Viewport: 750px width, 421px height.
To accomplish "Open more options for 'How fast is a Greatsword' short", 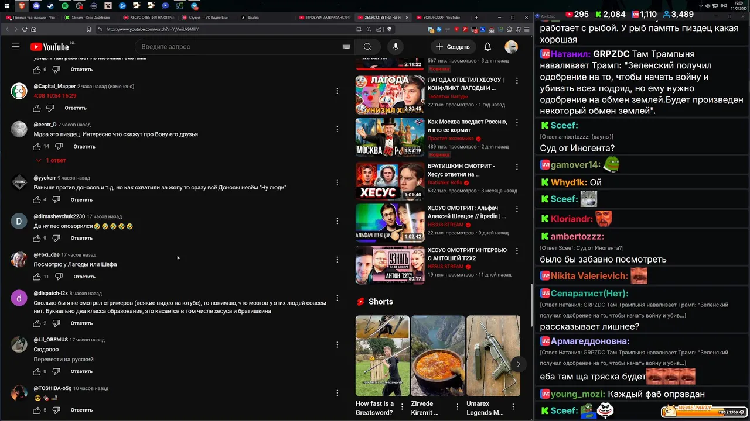I will 402,406.
